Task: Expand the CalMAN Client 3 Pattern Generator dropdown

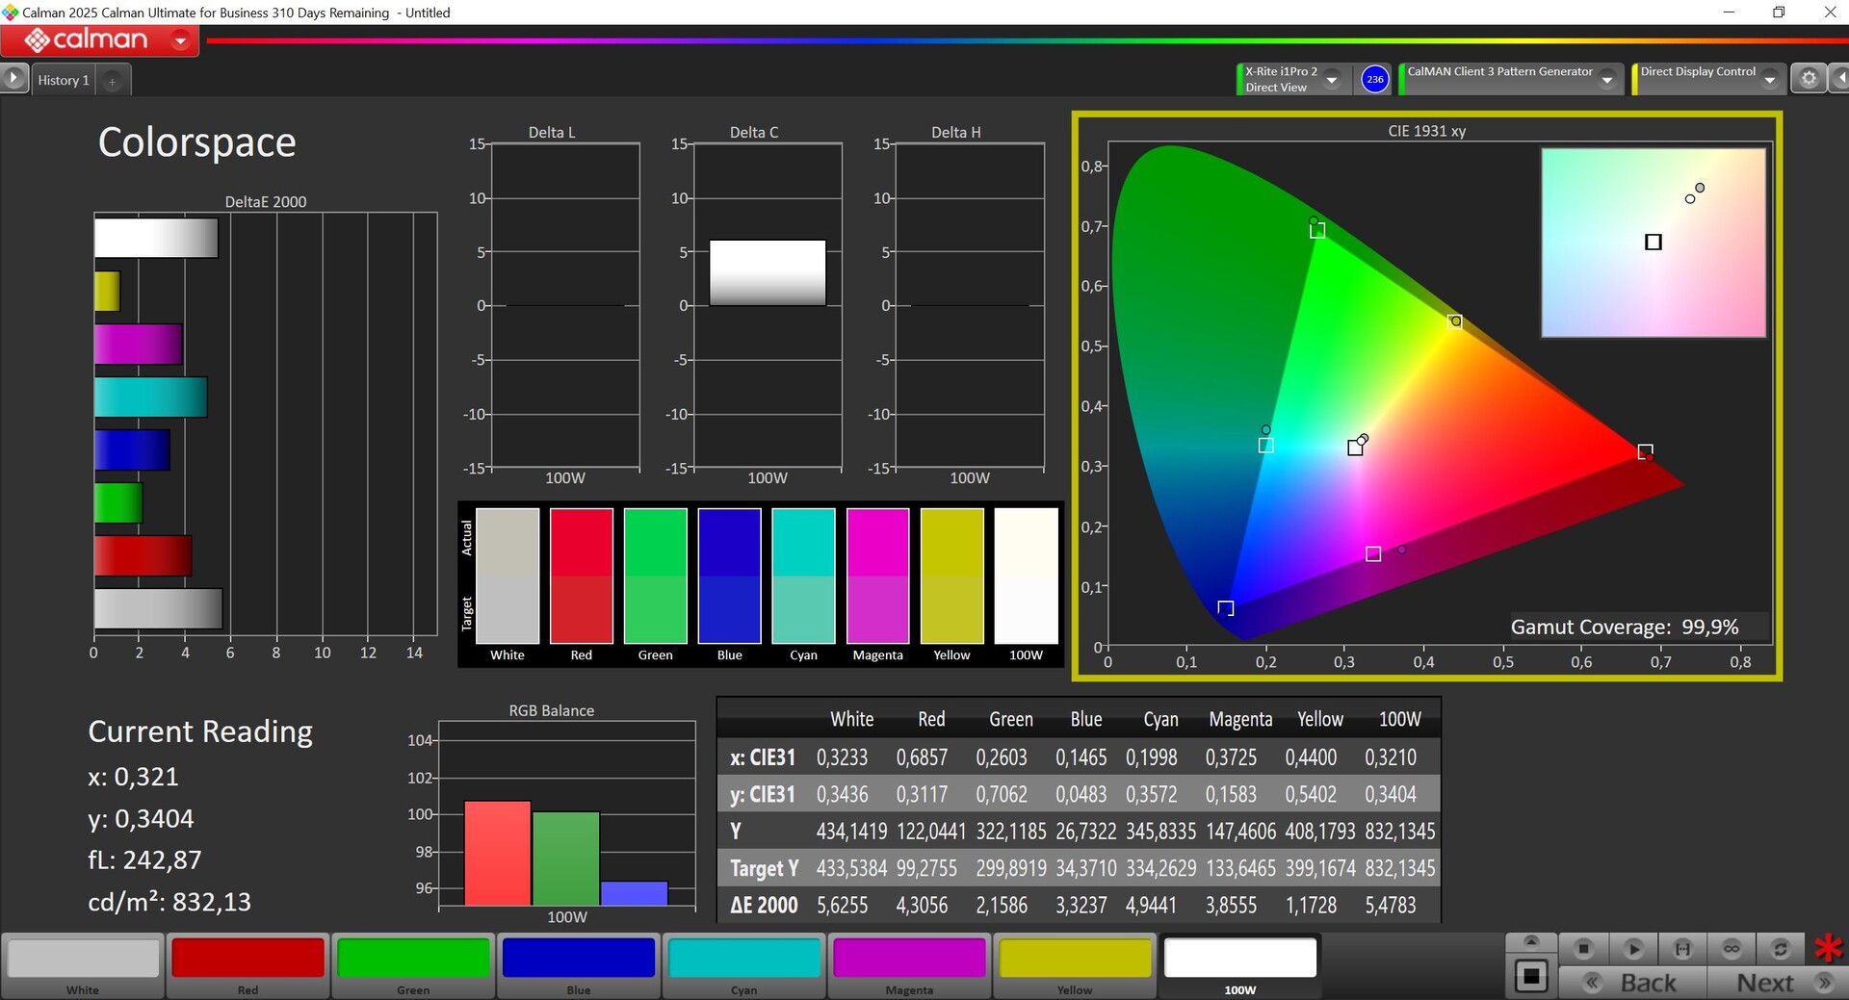Action: click(1607, 80)
